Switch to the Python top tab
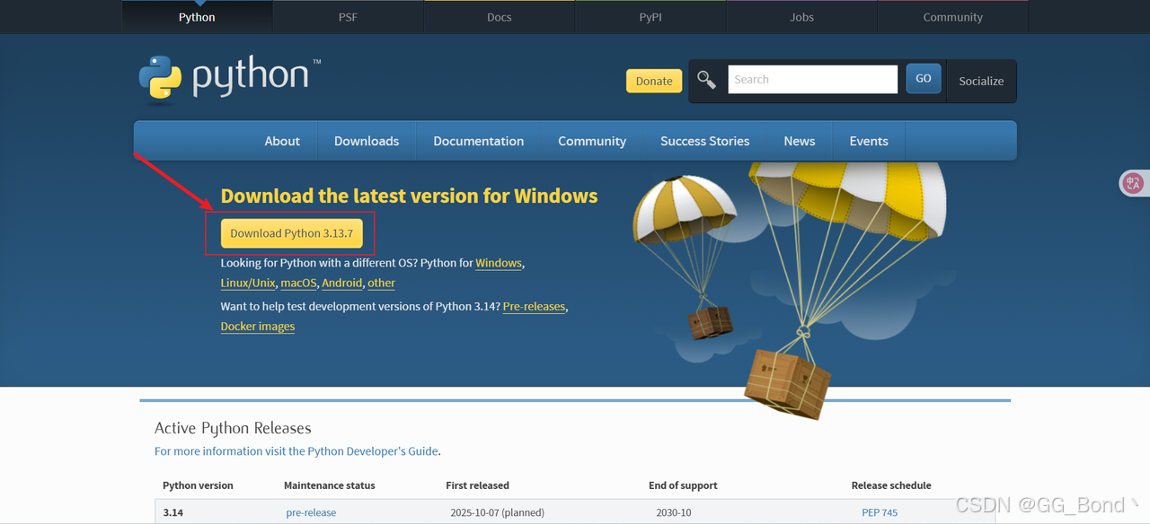This screenshot has height=524, width=1150. (197, 17)
